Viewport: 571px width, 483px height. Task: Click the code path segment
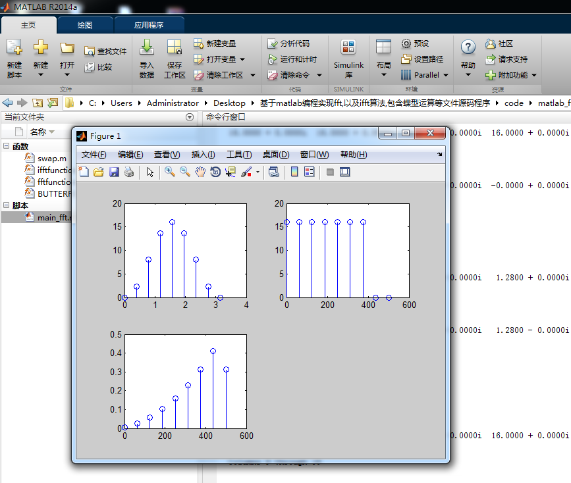pyautogui.click(x=514, y=103)
